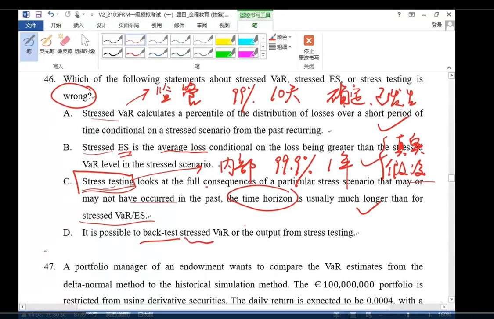Click zoom in plus button in status bar
Screen dimensions: 494x319
click(x=429, y=315)
